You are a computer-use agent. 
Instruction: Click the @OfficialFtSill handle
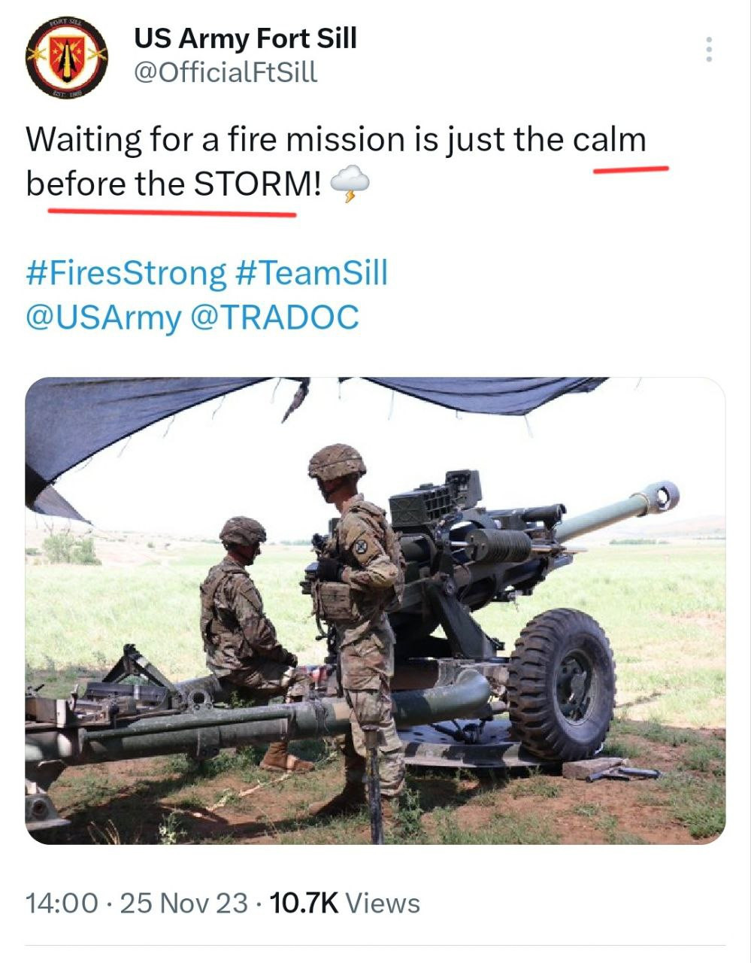tap(226, 72)
